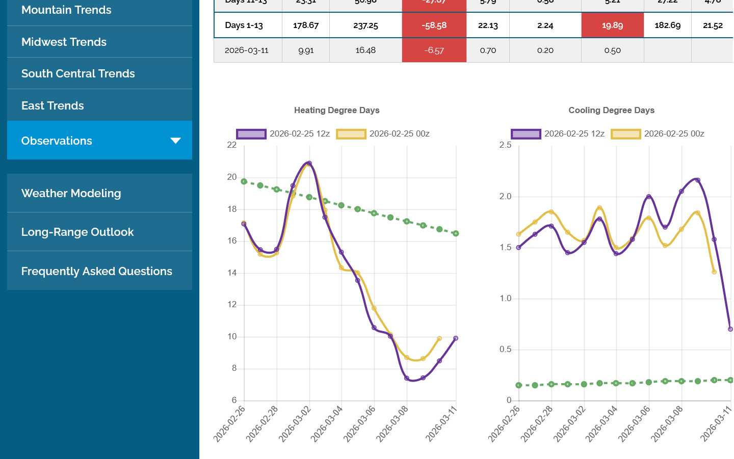Expand the Long-Range Outlook section
734x459 pixels.
point(77,232)
